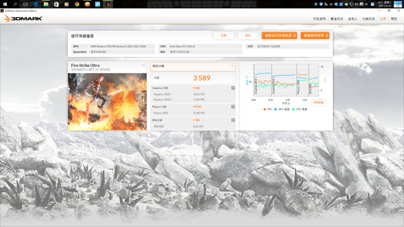This screenshot has width=404, height=227.
Task: Click the Fire Strike Ultra title
Action: tap(85, 65)
